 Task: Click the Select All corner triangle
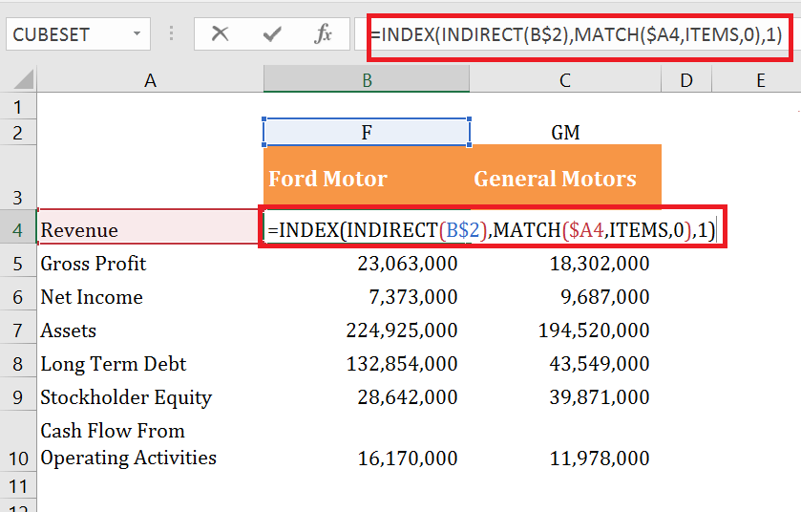(x=23, y=79)
